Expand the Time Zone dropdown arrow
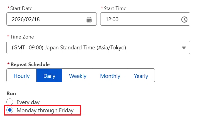Viewport: 197px width, 120px height. pyautogui.click(x=184, y=48)
